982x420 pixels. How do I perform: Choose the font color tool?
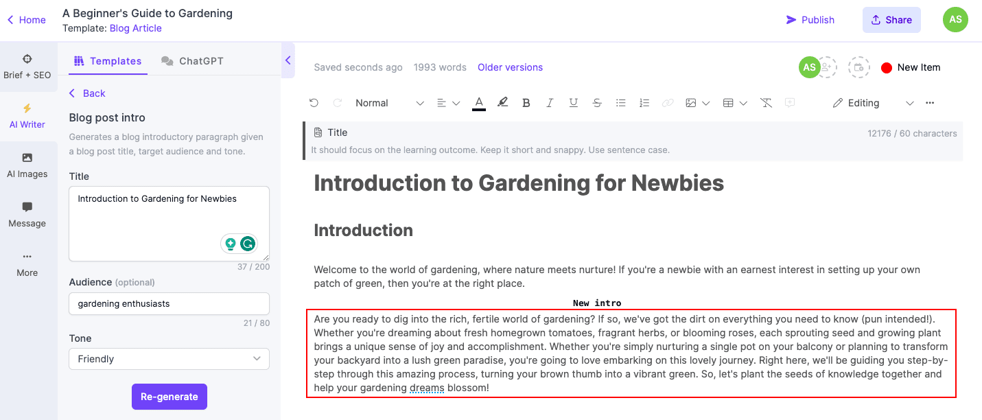pos(479,103)
